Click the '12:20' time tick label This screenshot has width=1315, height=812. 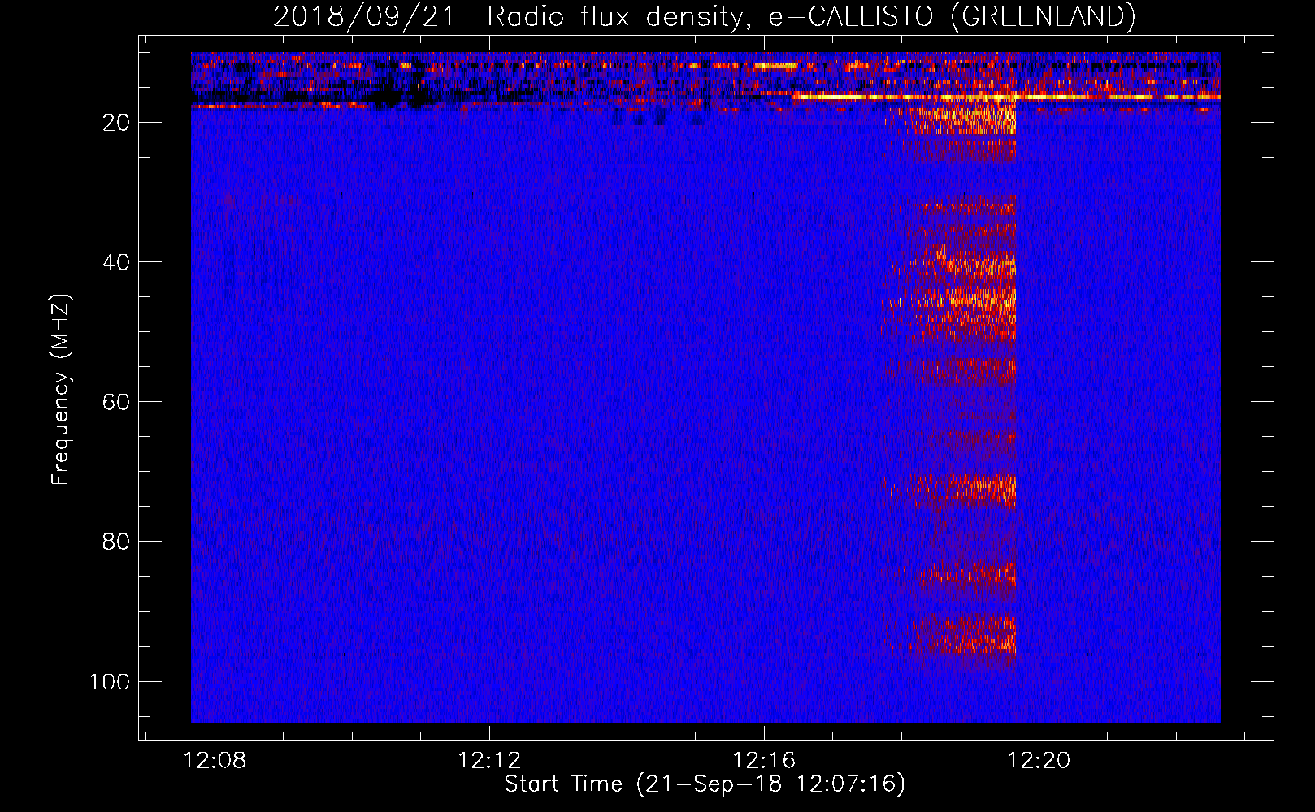click(x=1039, y=761)
